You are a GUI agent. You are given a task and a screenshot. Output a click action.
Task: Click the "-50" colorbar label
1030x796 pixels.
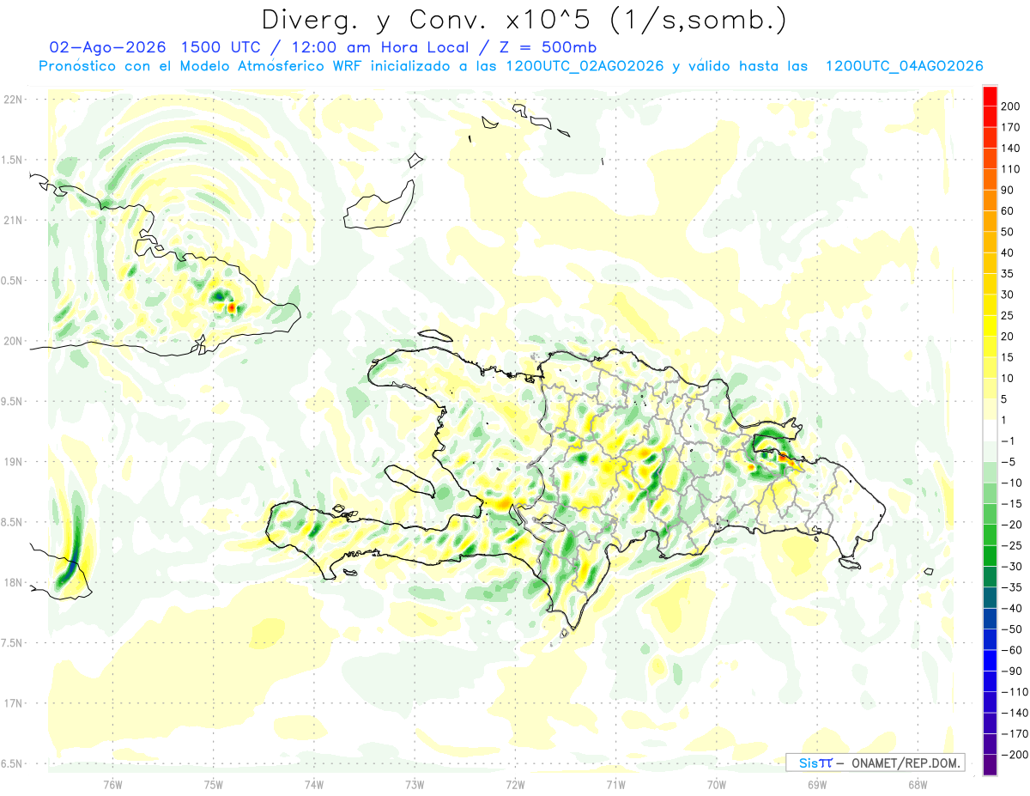[1011, 629]
